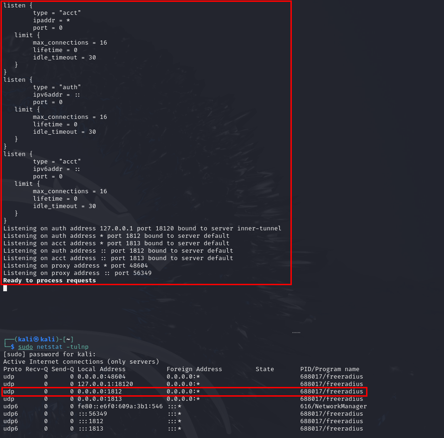Click the "State" column header
Image resolution: width=444 pixels, height=438 pixels.
[264, 369]
